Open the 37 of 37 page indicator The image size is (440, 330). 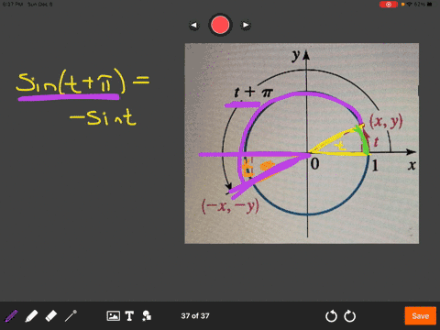pyautogui.click(x=195, y=316)
